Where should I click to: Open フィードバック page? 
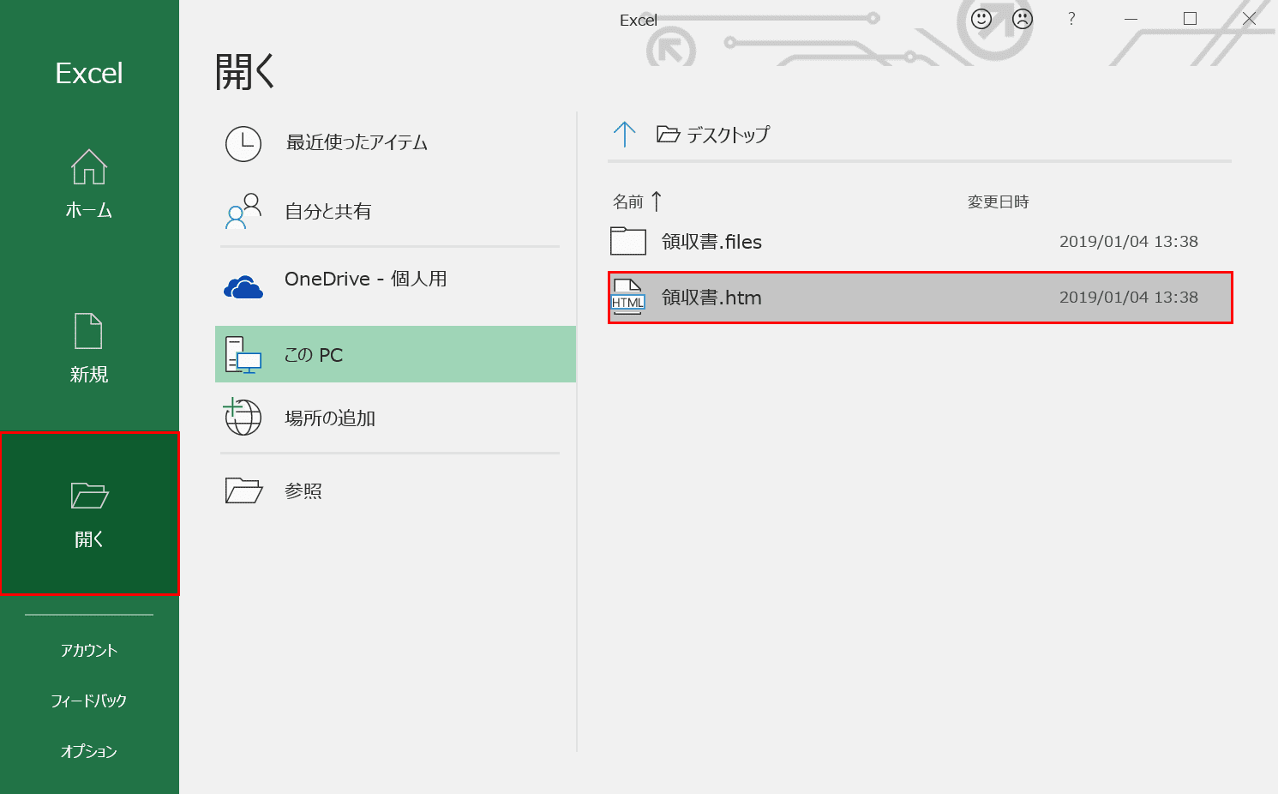click(89, 701)
